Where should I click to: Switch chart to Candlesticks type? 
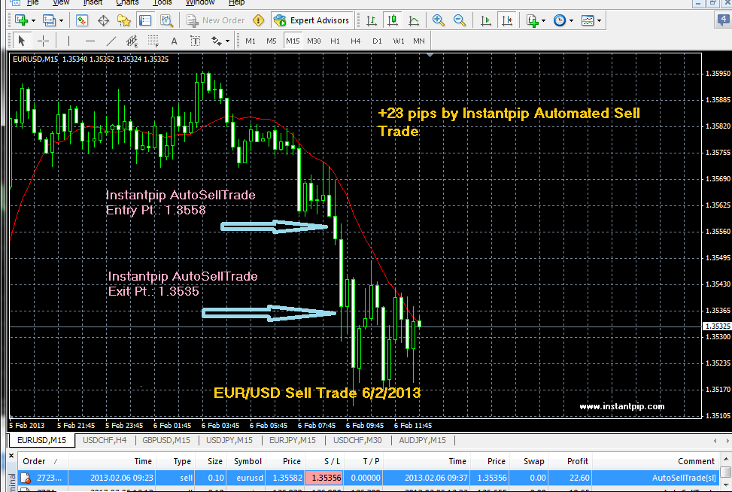(393, 20)
